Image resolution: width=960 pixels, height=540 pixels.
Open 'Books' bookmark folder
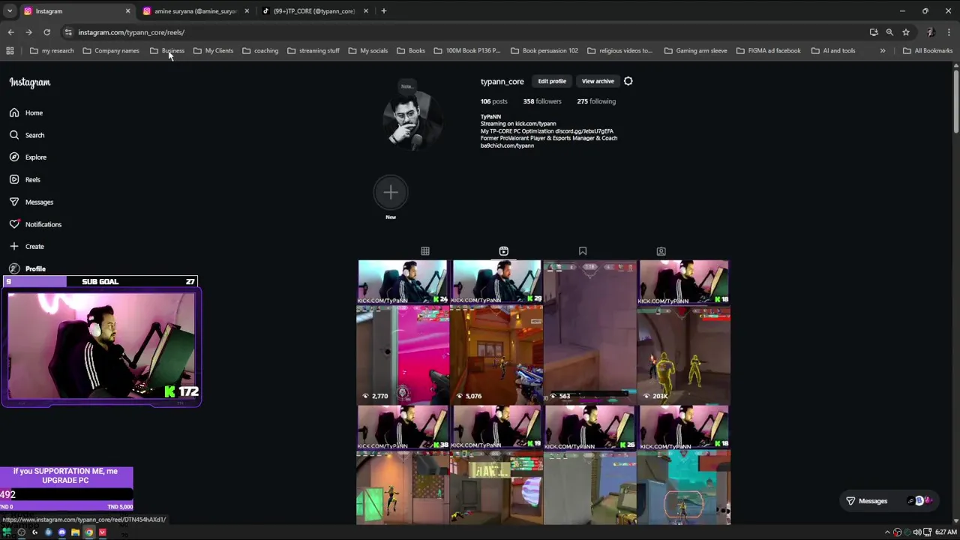[411, 51]
